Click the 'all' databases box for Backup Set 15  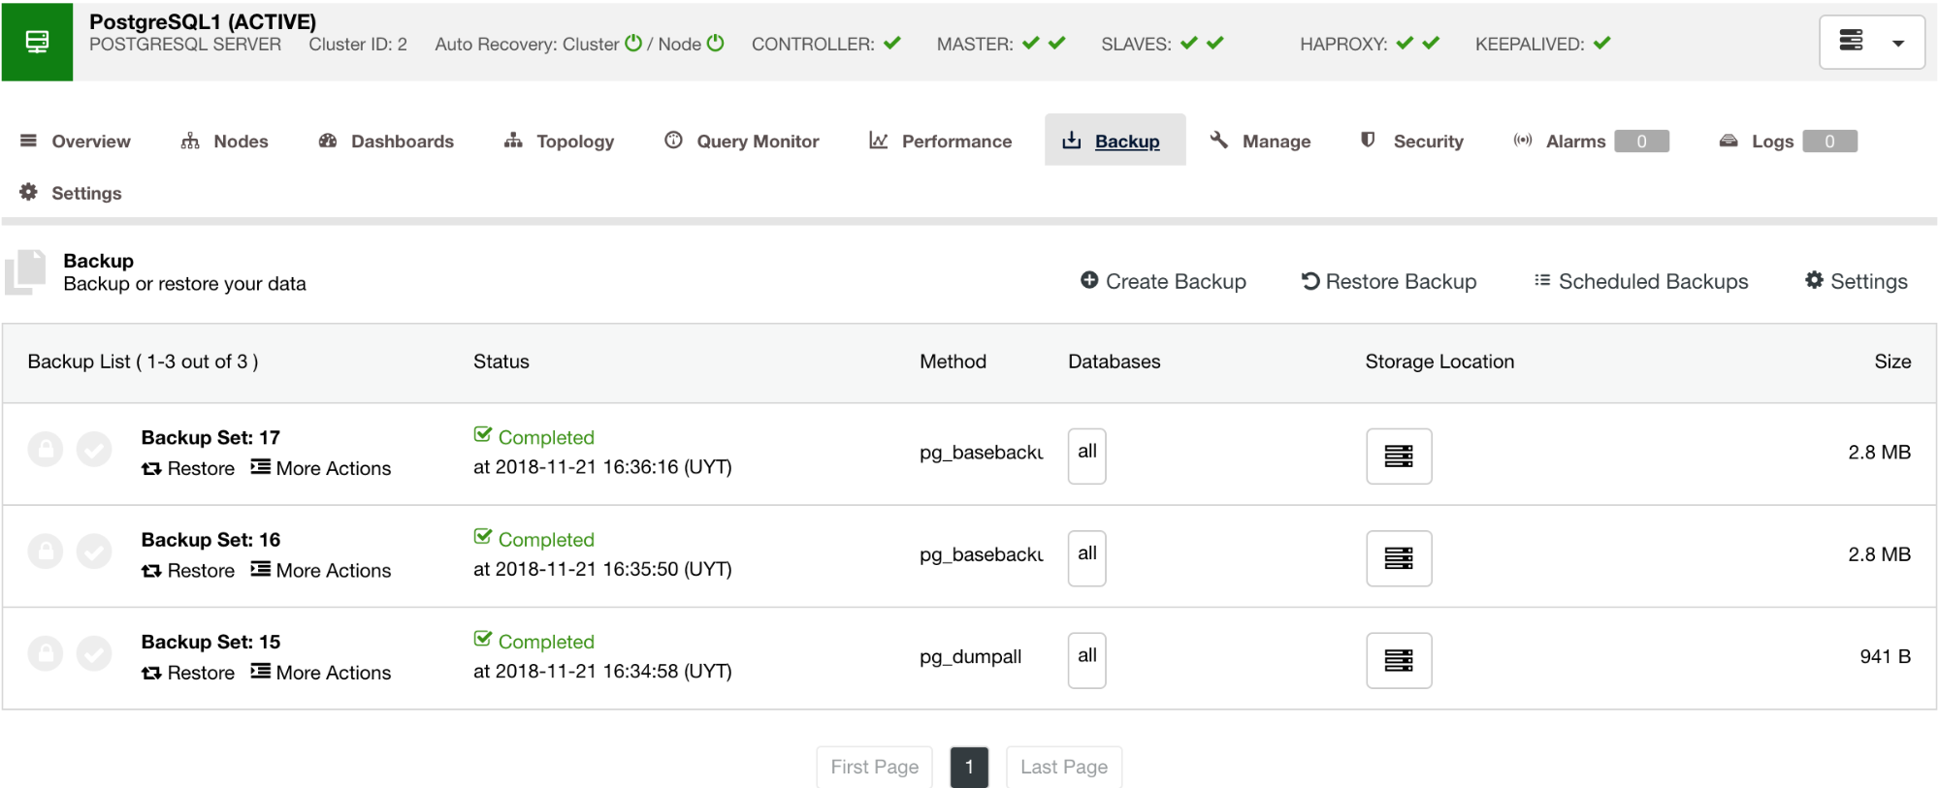1086,660
